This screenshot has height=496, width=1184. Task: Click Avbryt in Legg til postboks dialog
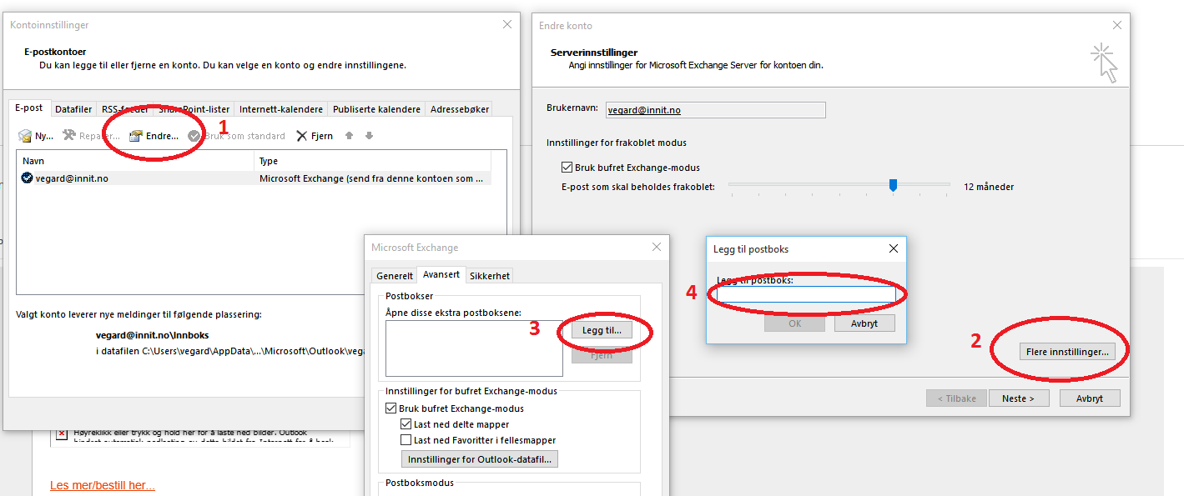tap(864, 323)
